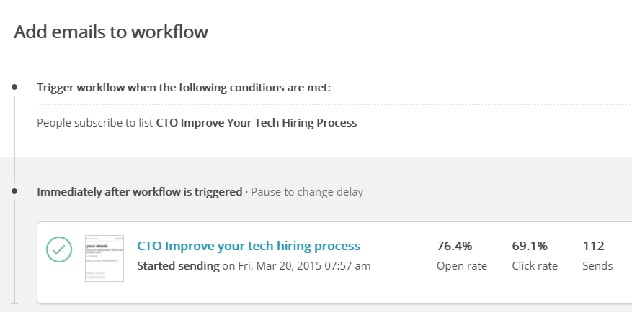Click the Open rate label

pyautogui.click(x=462, y=266)
